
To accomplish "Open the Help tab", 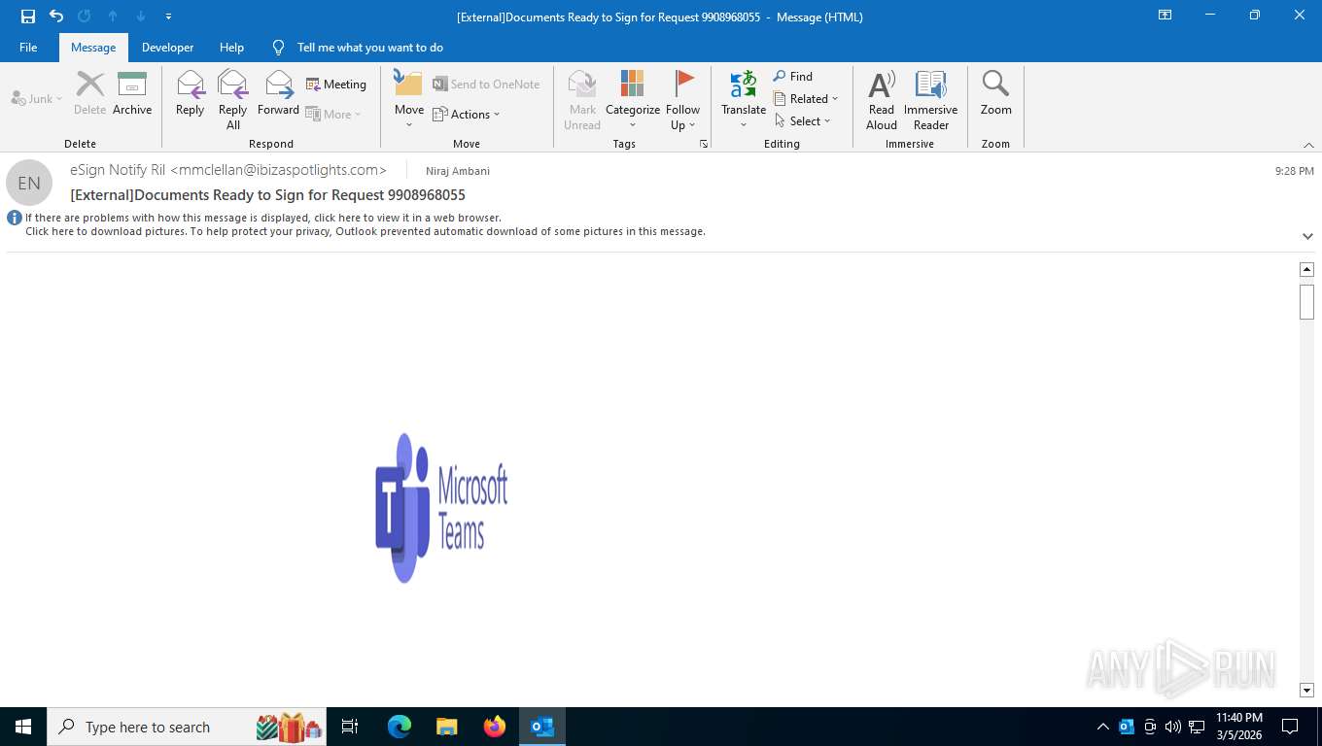I will click(x=231, y=48).
